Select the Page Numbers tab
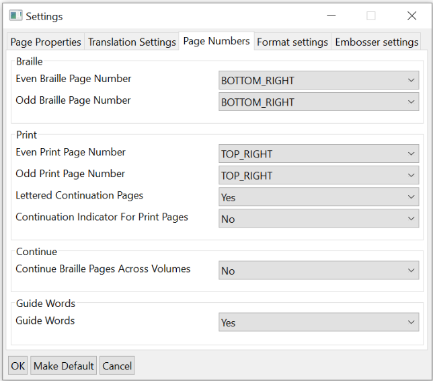Image resolution: width=433 pixels, height=381 pixels. 216,41
